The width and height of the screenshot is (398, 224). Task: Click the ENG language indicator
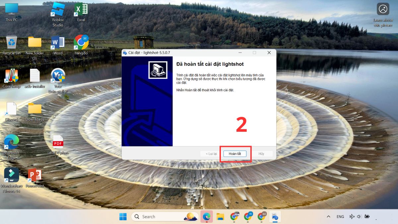click(x=340, y=217)
